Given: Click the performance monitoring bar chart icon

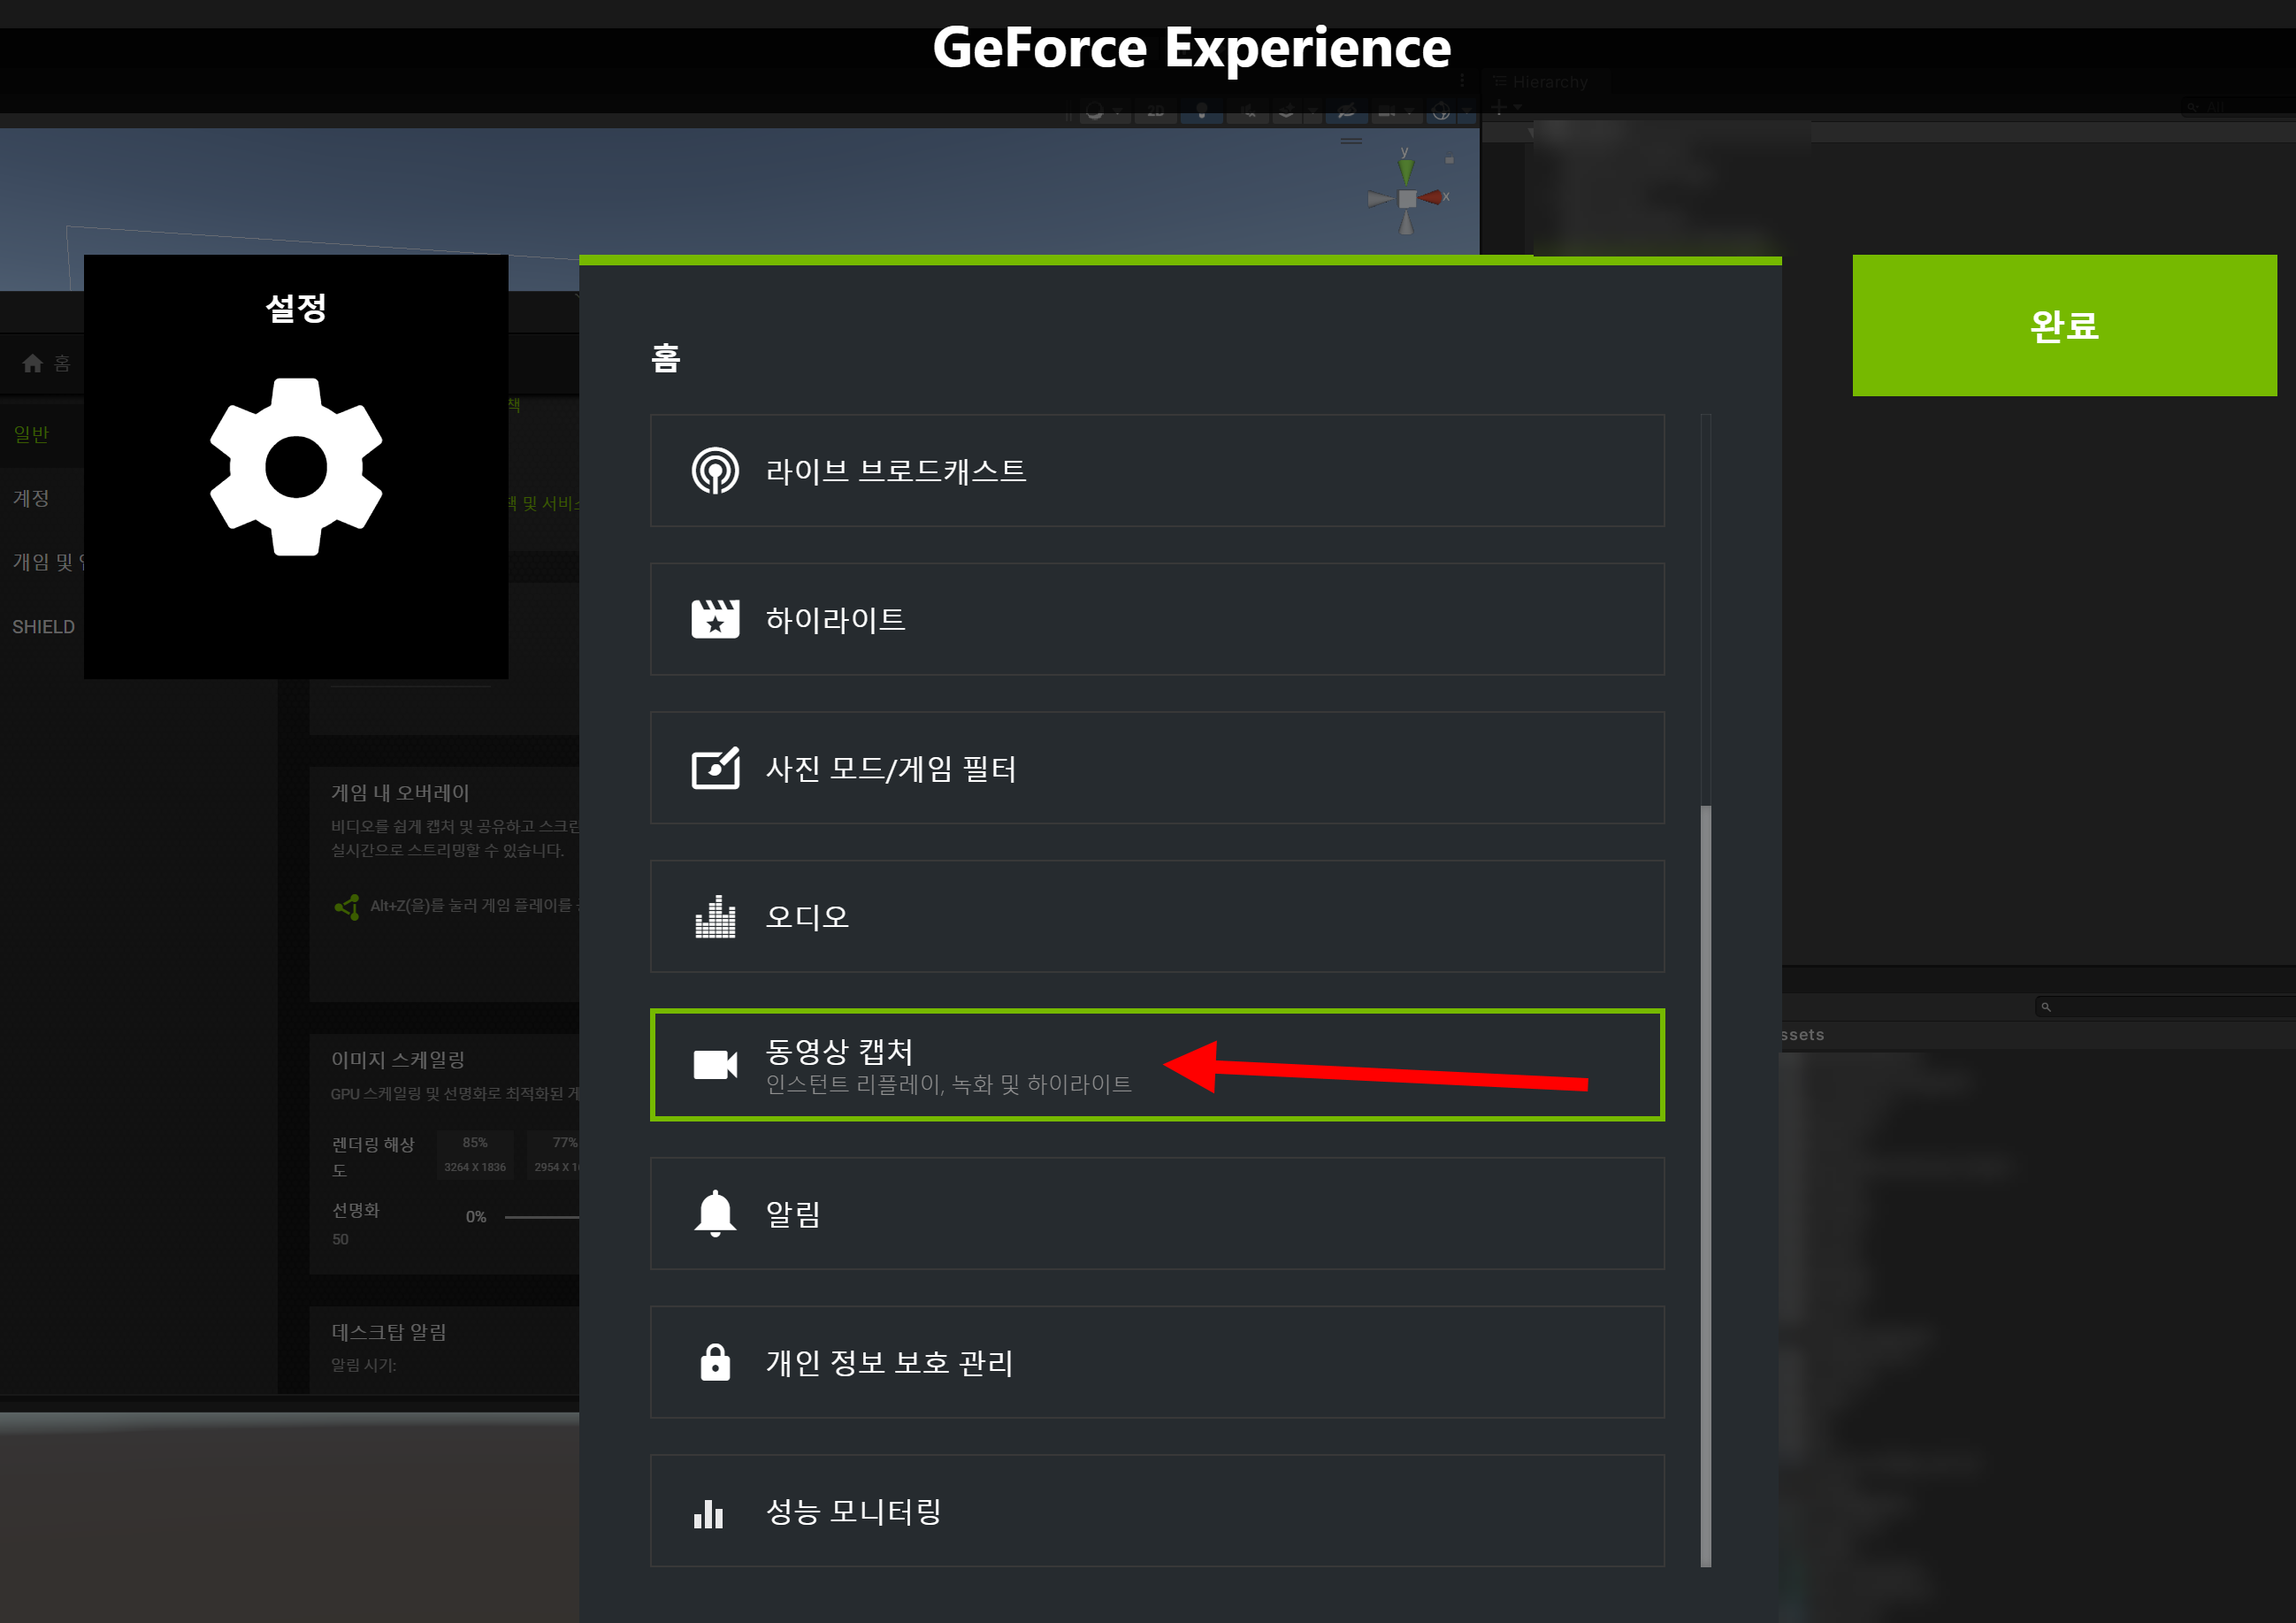Looking at the screenshot, I should click(708, 1513).
